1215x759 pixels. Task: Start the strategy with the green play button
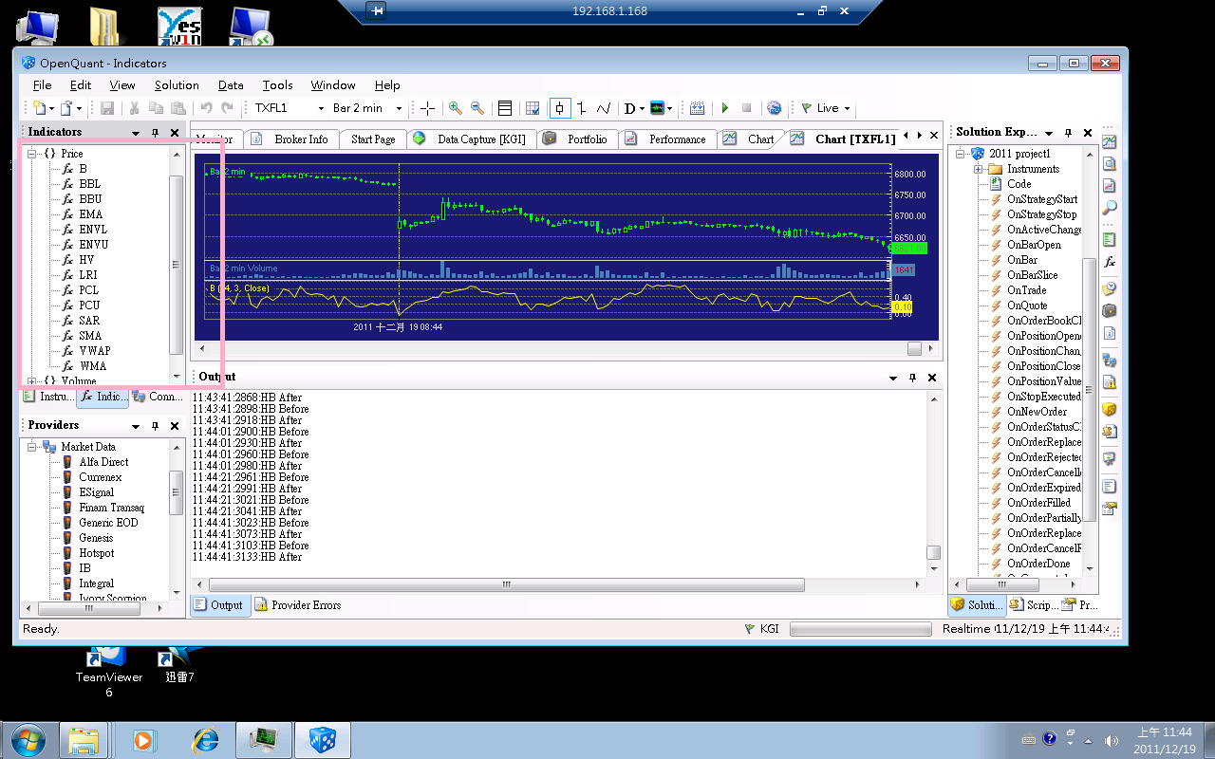tap(725, 108)
